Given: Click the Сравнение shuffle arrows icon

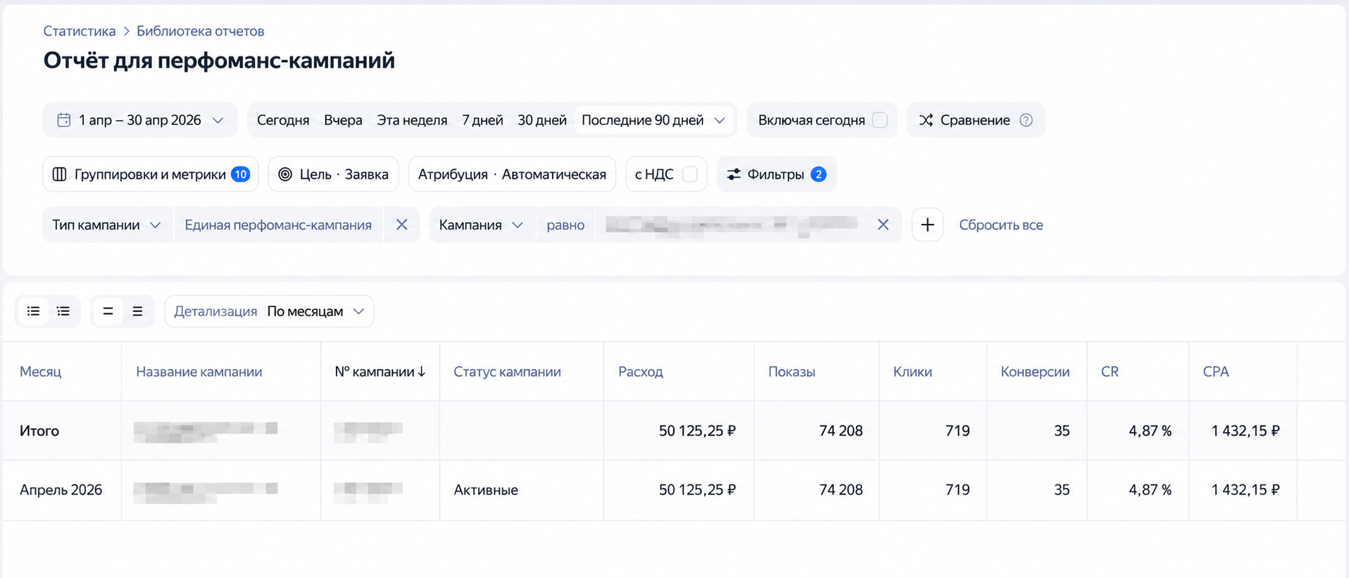Looking at the screenshot, I should click(926, 120).
